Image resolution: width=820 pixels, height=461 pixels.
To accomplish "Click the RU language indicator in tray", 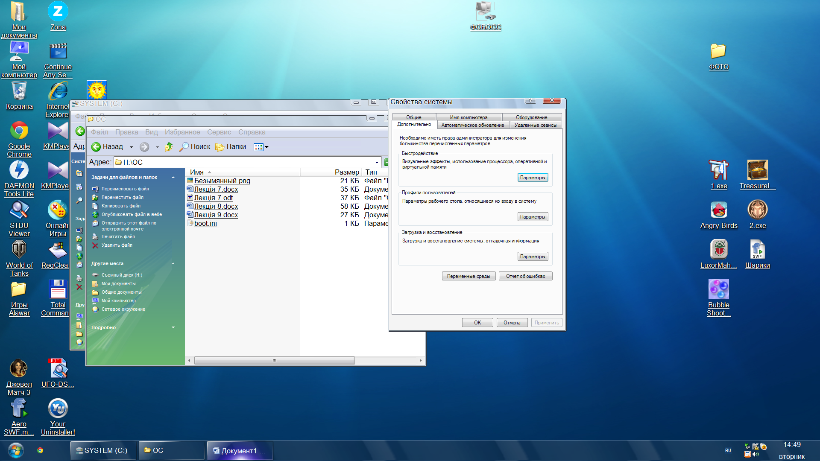I will (x=728, y=450).
